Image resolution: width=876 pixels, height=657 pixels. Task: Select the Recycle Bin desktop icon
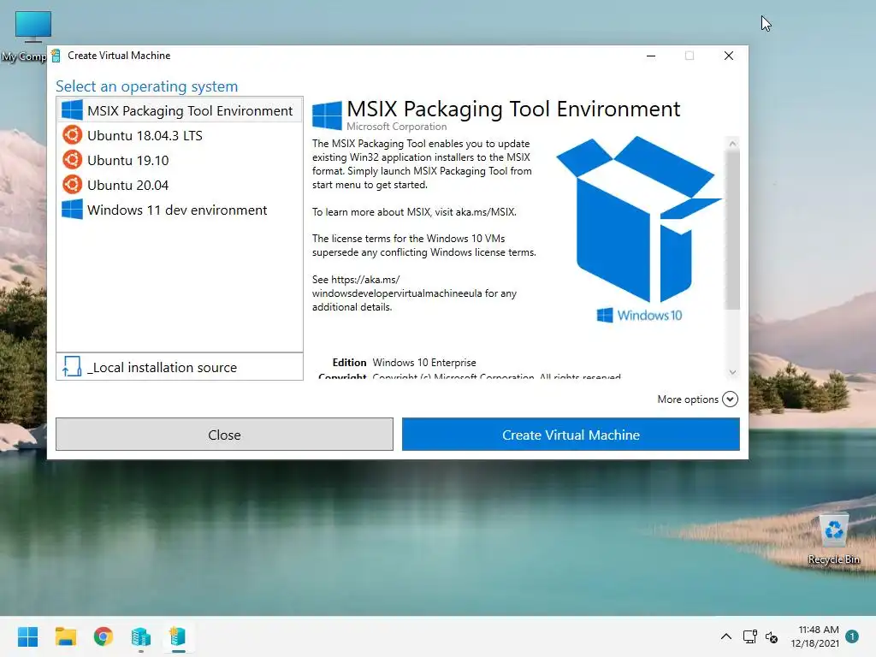point(833,539)
